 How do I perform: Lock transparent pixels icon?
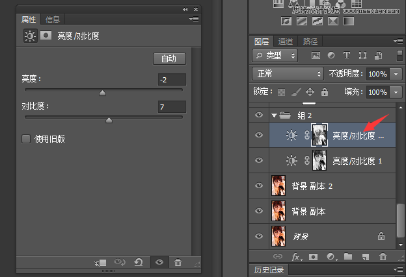[282, 92]
